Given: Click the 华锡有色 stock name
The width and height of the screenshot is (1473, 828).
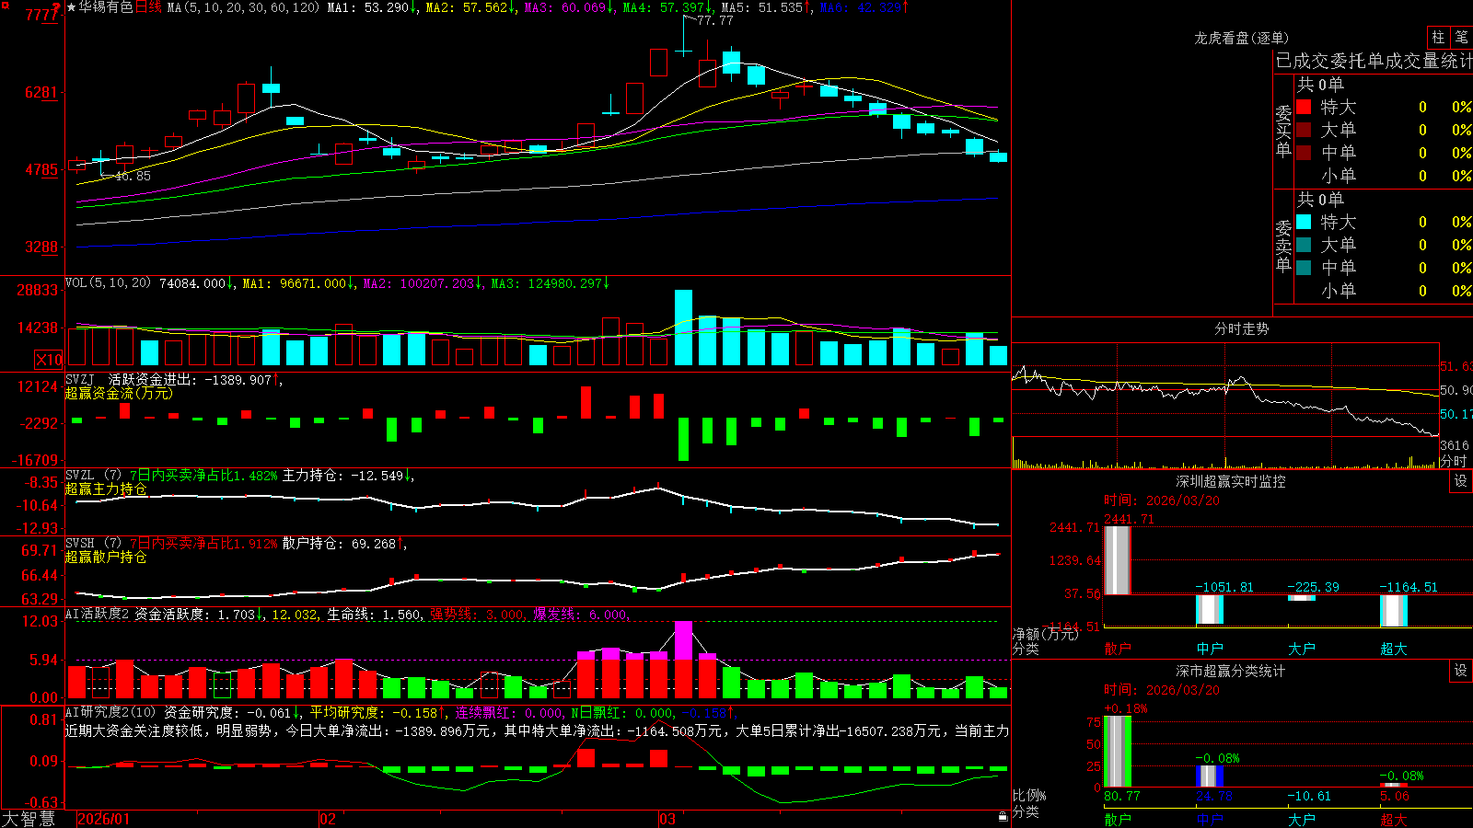Looking at the screenshot, I should [106, 7].
